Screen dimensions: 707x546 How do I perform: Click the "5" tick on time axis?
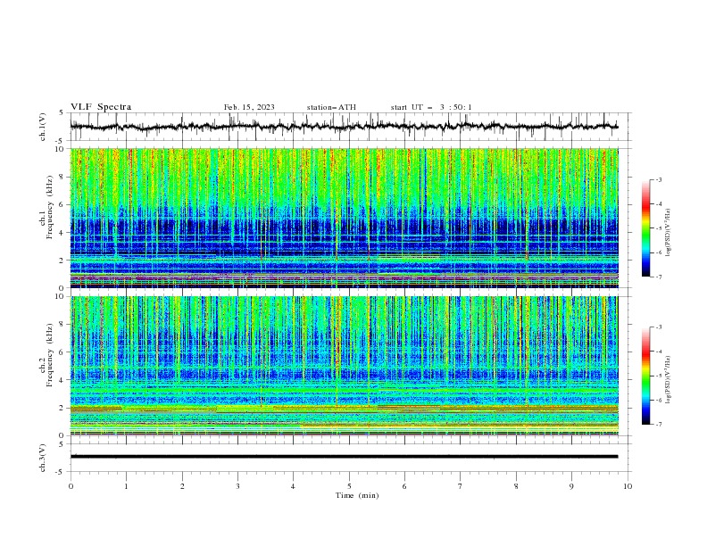349,486
